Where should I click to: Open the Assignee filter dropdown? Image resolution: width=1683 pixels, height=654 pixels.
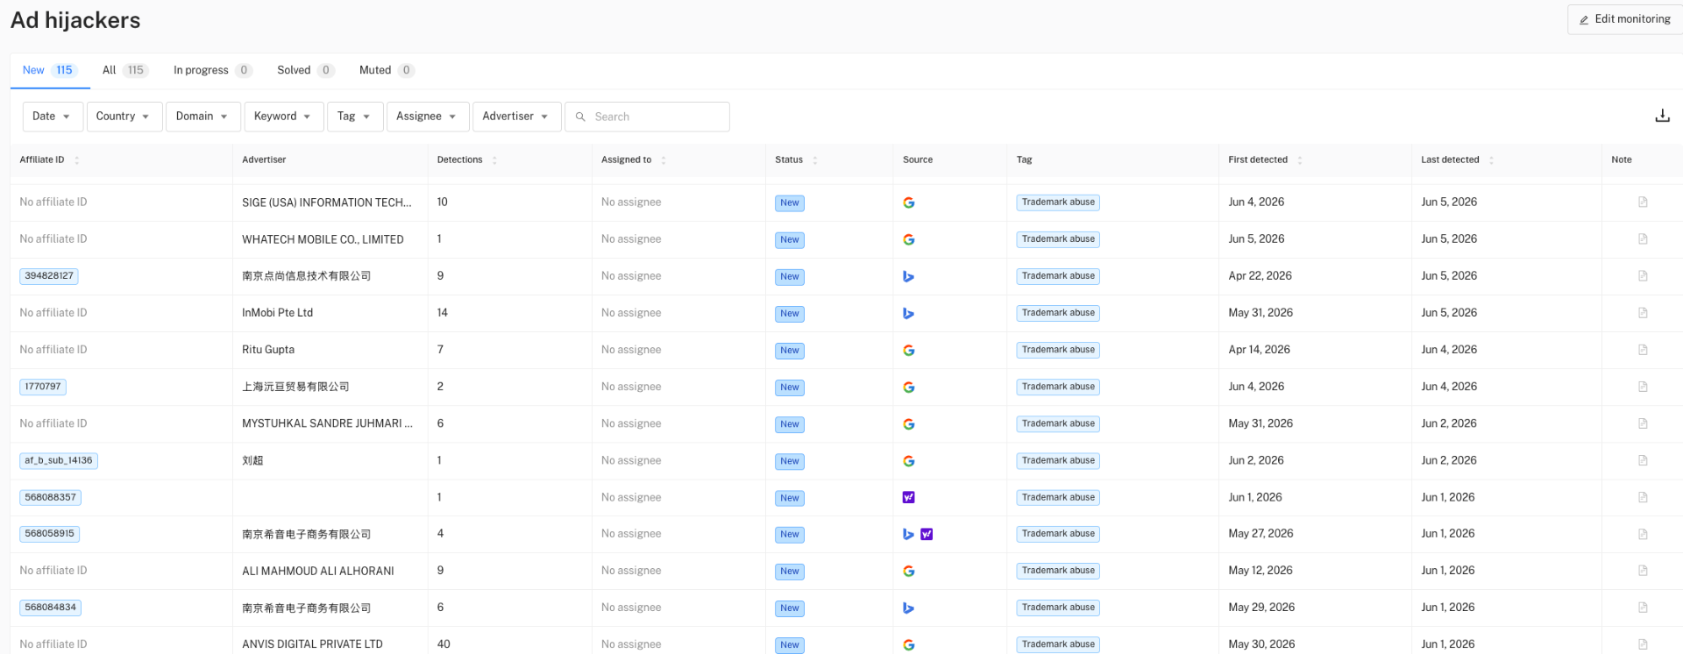(x=428, y=117)
